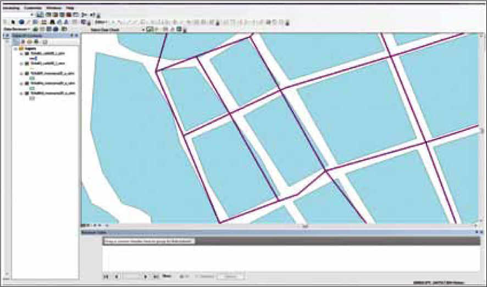Click the List By Visibility icon
Image resolution: width=487 pixels, height=287 pixels.
point(30,41)
